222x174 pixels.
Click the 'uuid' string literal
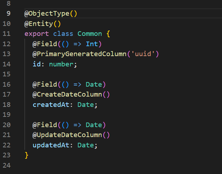[143, 54]
